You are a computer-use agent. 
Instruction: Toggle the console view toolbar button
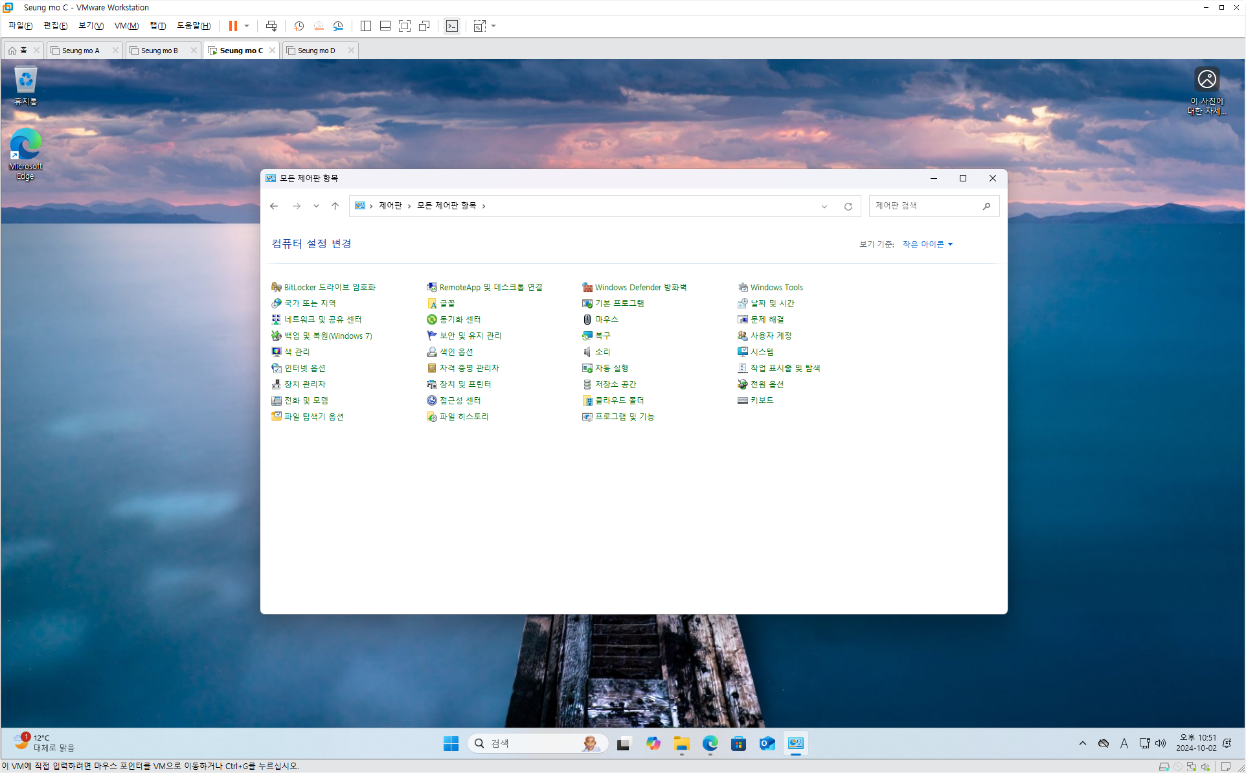tap(452, 26)
